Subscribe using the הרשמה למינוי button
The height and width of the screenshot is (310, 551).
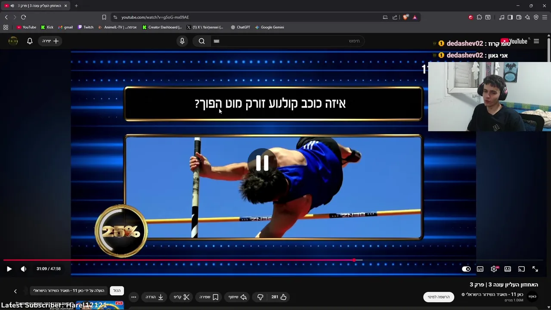click(x=439, y=297)
